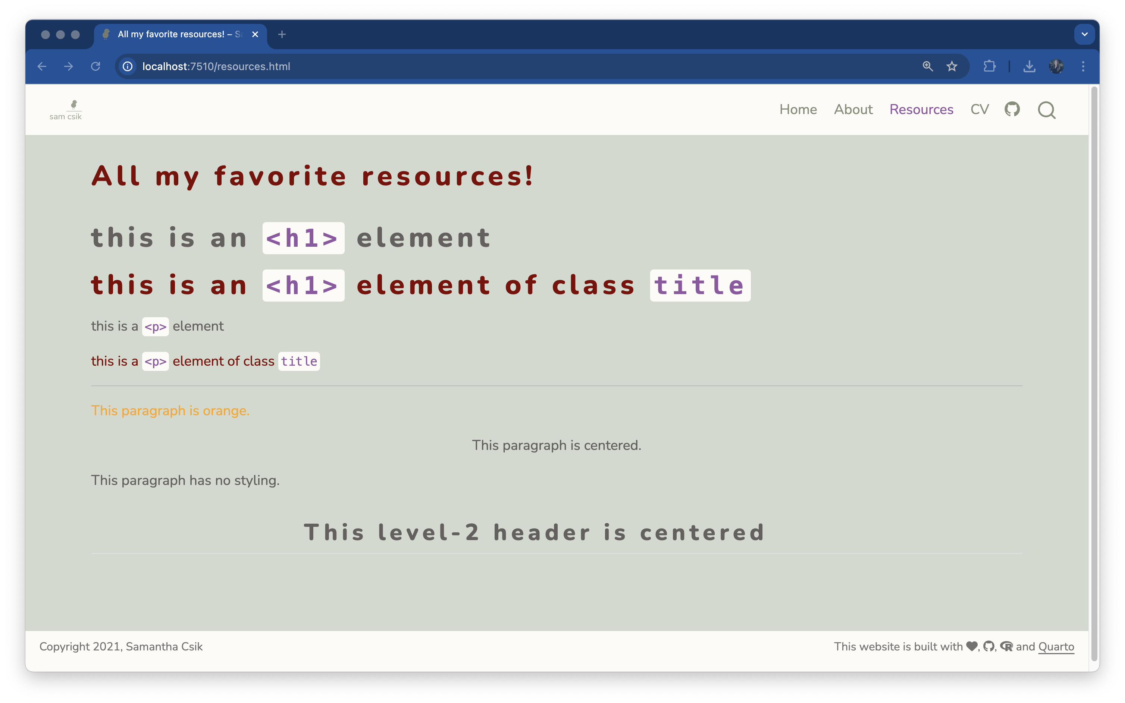Bookmark this page with the star icon
1125x703 pixels.
pyautogui.click(x=952, y=66)
